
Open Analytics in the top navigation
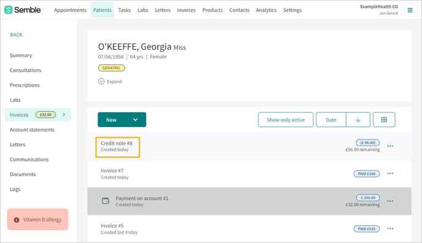click(266, 10)
